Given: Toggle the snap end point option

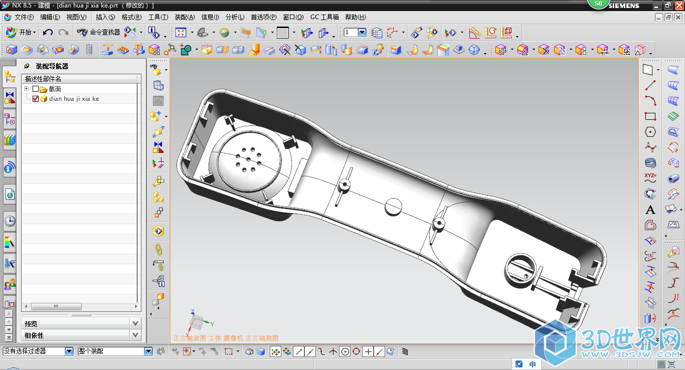Looking at the screenshot, I should (298, 351).
